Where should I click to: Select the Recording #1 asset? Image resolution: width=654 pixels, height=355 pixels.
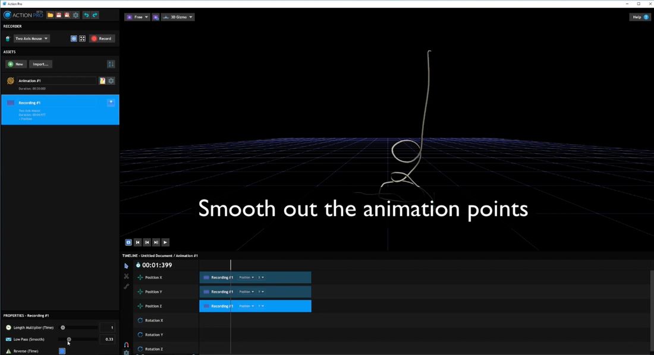(60, 110)
